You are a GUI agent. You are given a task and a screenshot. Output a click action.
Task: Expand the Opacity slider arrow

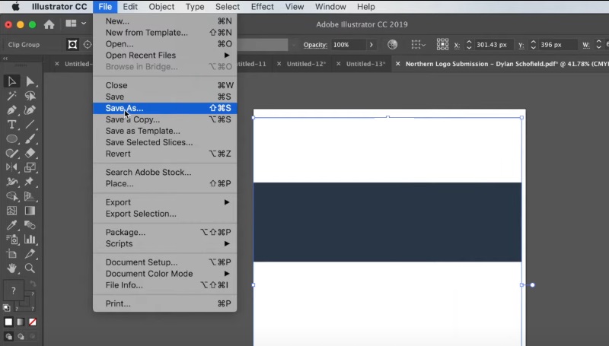click(371, 45)
